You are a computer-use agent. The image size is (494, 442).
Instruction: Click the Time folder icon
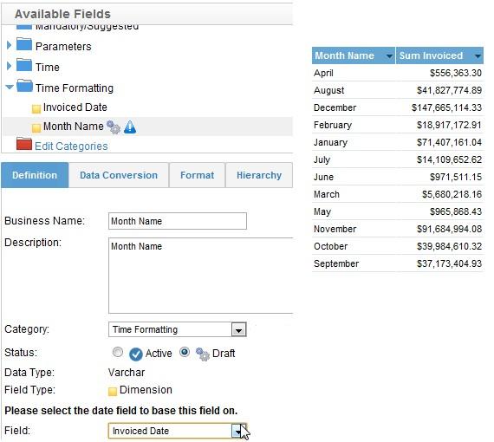(24, 65)
